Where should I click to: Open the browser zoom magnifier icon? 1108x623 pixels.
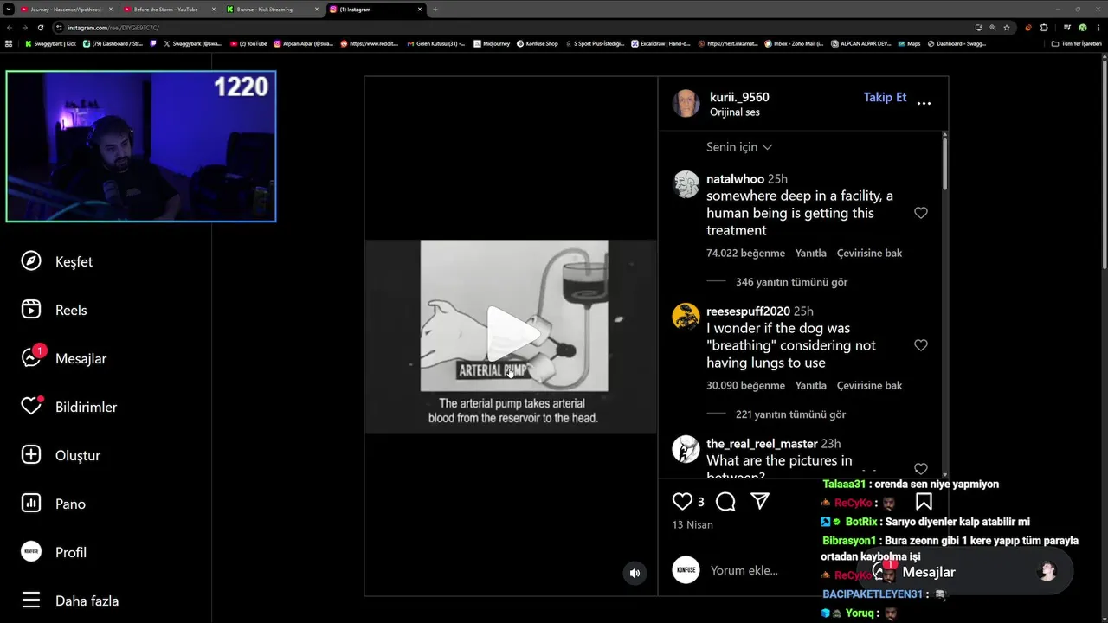point(992,28)
